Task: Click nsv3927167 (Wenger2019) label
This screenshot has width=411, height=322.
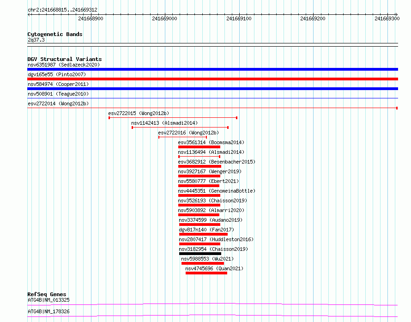Action: tap(210, 171)
